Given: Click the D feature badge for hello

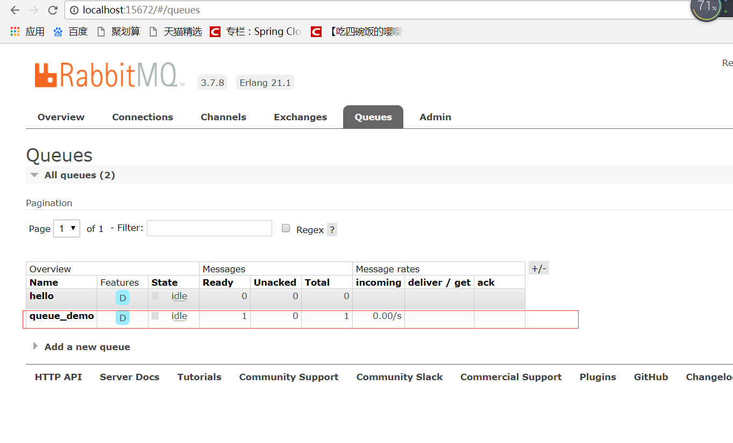Looking at the screenshot, I should click(x=123, y=298).
